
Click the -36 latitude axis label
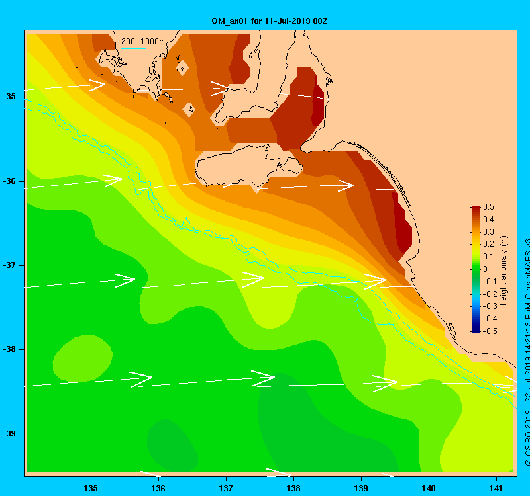pyautogui.click(x=9, y=181)
